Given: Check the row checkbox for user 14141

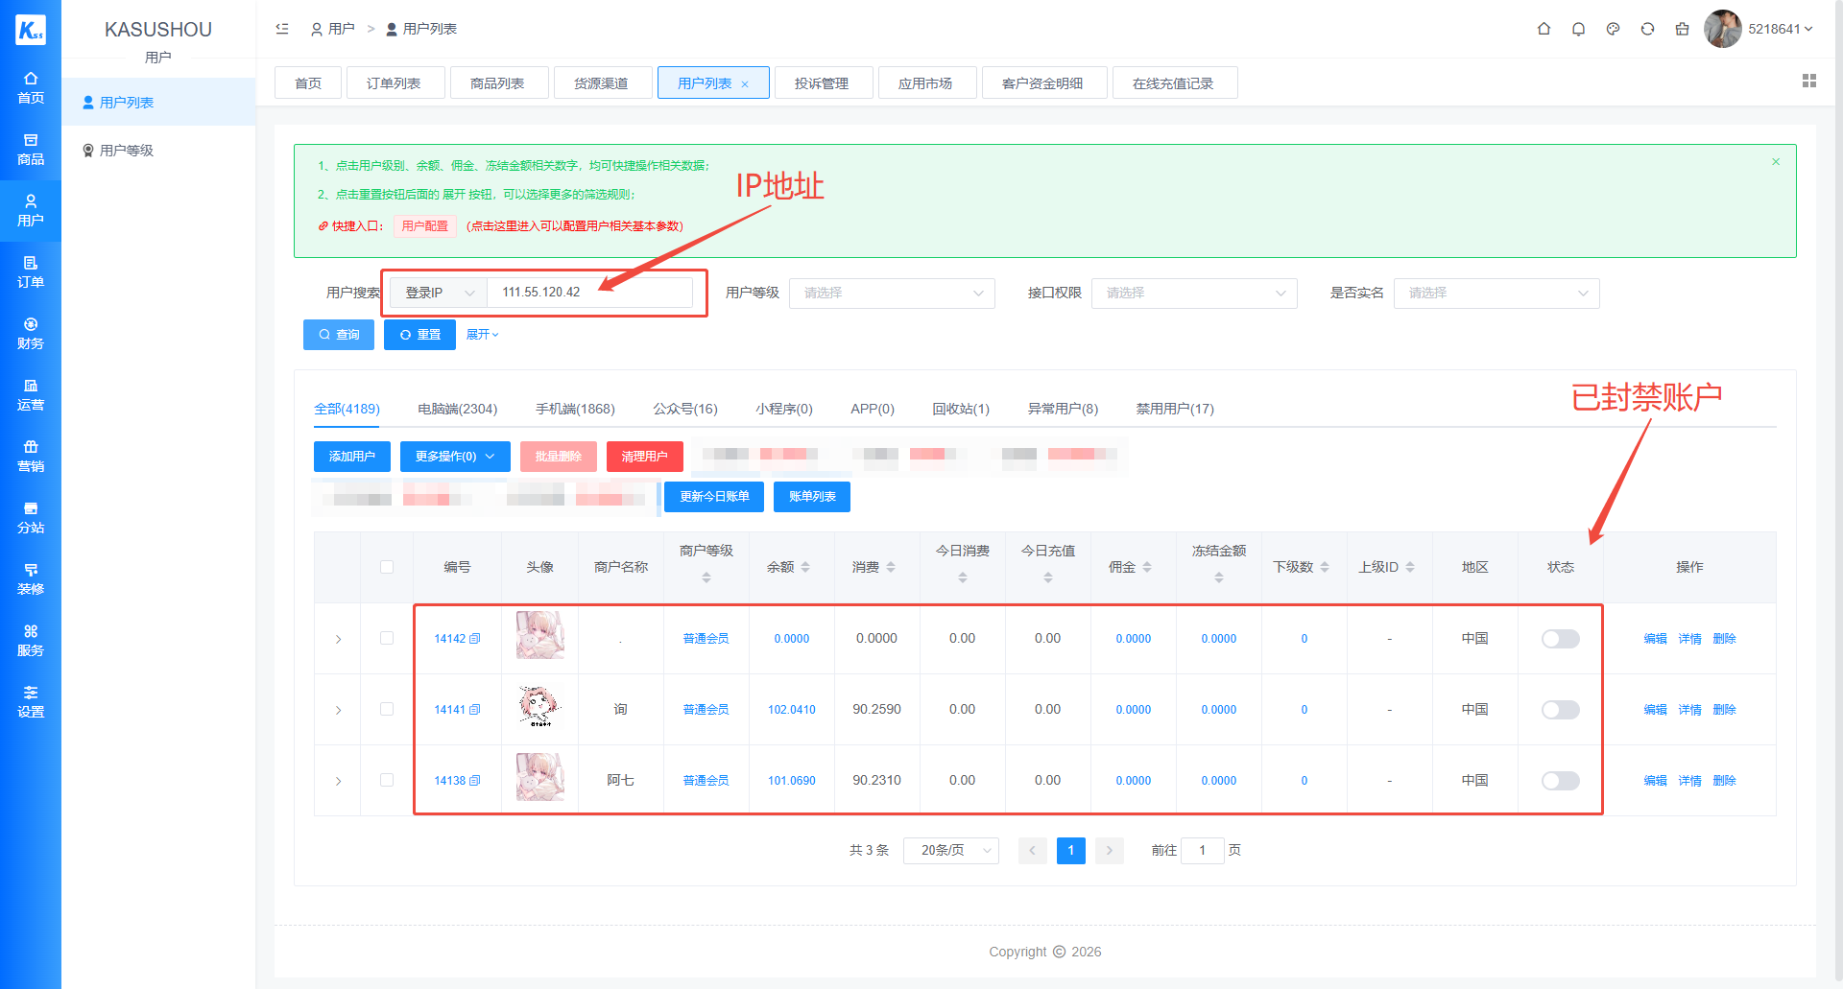Looking at the screenshot, I should coord(387,709).
